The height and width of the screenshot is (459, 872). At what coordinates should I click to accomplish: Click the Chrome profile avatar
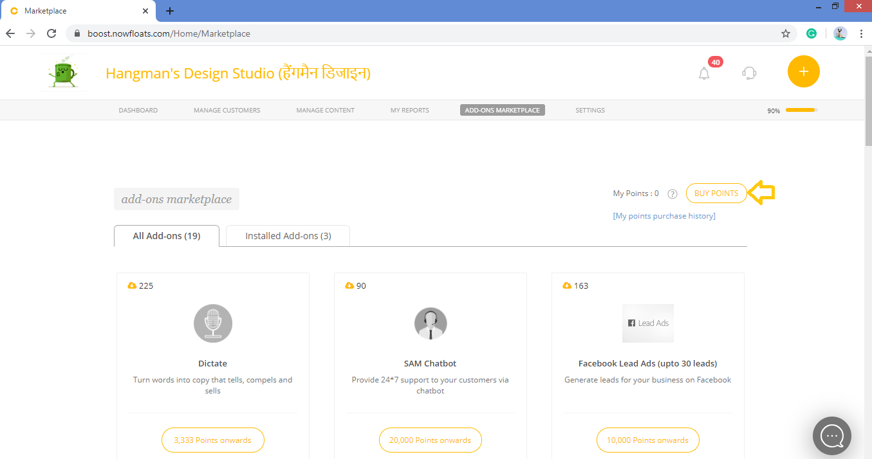point(840,33)
